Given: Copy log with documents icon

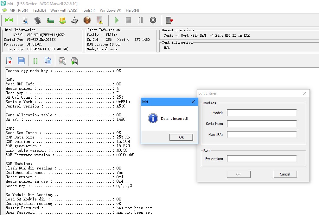Looking at the screenshot, I should point(48,60).
